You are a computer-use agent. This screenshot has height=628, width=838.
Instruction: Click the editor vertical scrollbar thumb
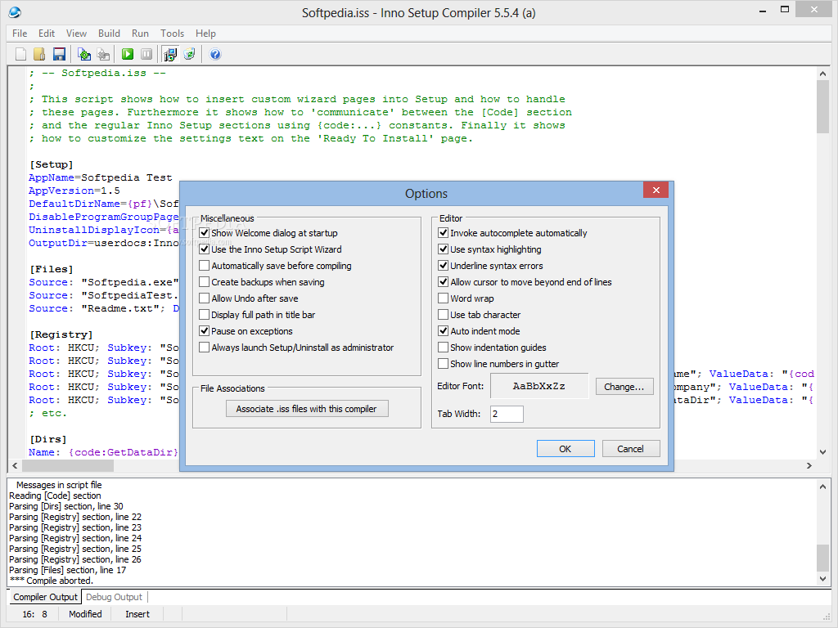pyautogui.click(x=823, y=107)
